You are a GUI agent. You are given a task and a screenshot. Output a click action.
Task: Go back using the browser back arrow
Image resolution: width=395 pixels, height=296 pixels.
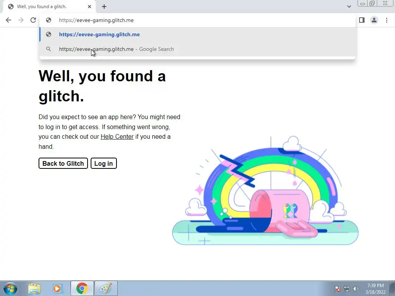pos(8,20)
